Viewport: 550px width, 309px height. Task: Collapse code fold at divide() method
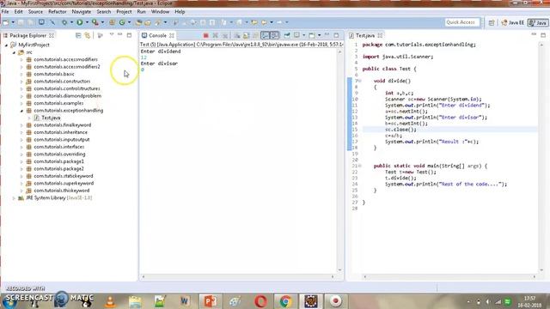coord(360,81)
